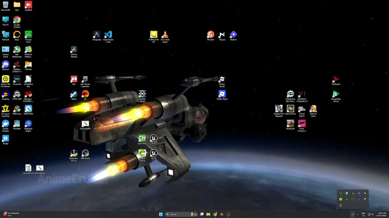The height and width of the screenshot is (218, 389).
Task: Select the UE 5.7 desktop shortcut
Action: 154,140
